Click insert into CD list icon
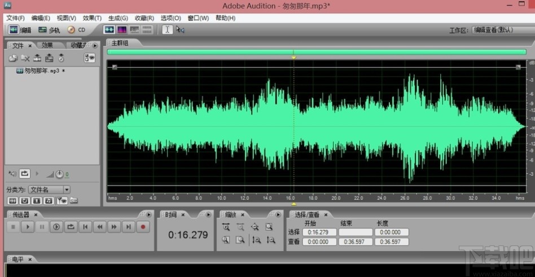Image resolution: width=535 pixels, height=277 pixels. click(61, 58)
